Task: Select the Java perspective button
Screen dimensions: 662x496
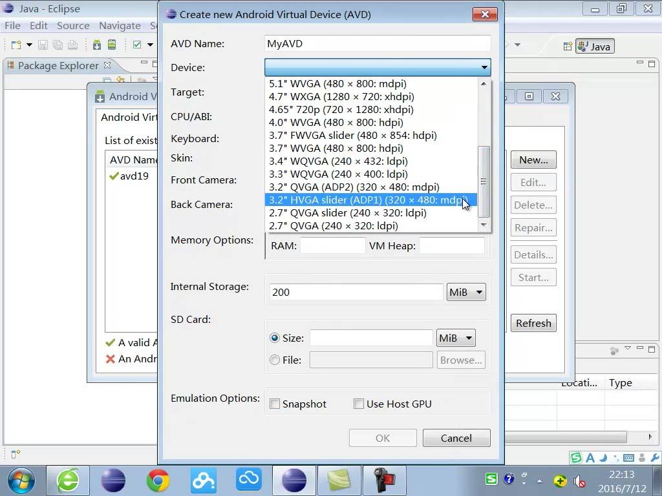Action: (x=595, y=46)
